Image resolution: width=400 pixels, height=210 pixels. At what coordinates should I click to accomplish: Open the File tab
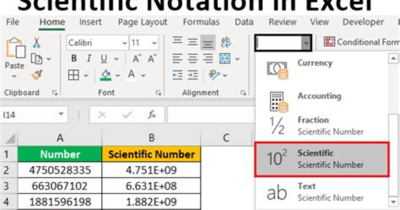(x=12, y=22)
